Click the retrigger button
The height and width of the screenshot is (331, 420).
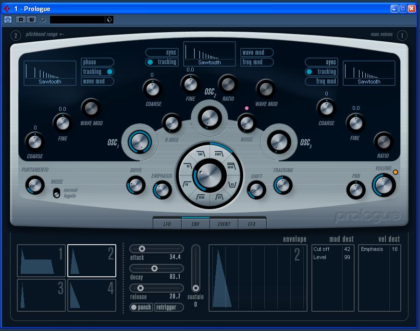pos(169,307)
